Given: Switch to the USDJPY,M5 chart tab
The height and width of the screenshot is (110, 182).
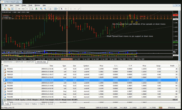Looking at the screenshot, I should [30, 62].
